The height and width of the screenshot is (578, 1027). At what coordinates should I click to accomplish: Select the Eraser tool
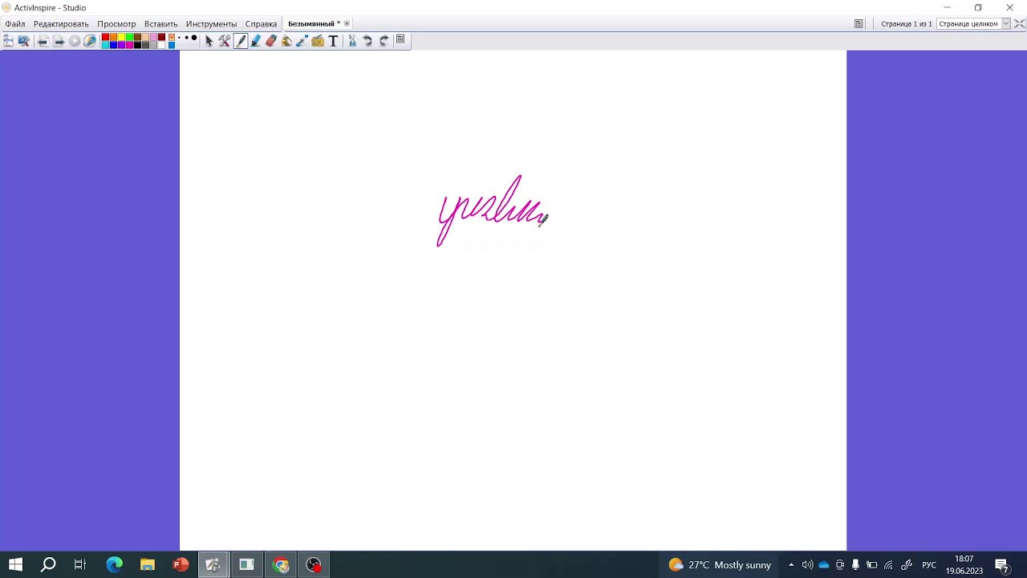coord(271,40)
